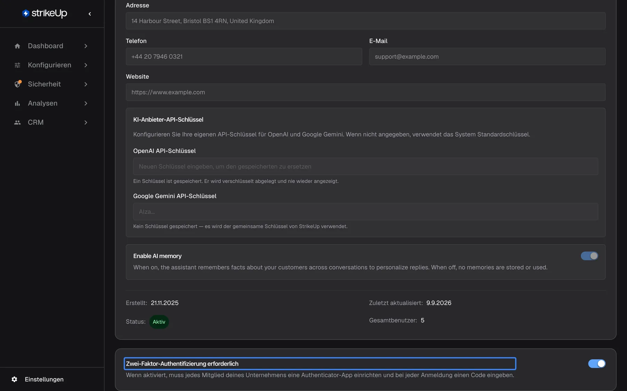Expand the Dashboard chevron
Image resolution: width=627 pixels, height=391 pixels.
(x=86, y=46)
